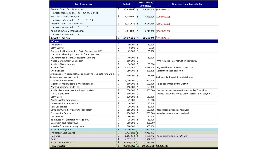This screenshot has width=267, height=150.
Task: Select the Construction Manager row label
Action: coord(62,80)
